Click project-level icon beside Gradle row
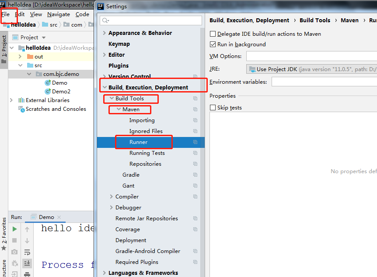This screenshot has width=377, height=277. click(195, 174)
